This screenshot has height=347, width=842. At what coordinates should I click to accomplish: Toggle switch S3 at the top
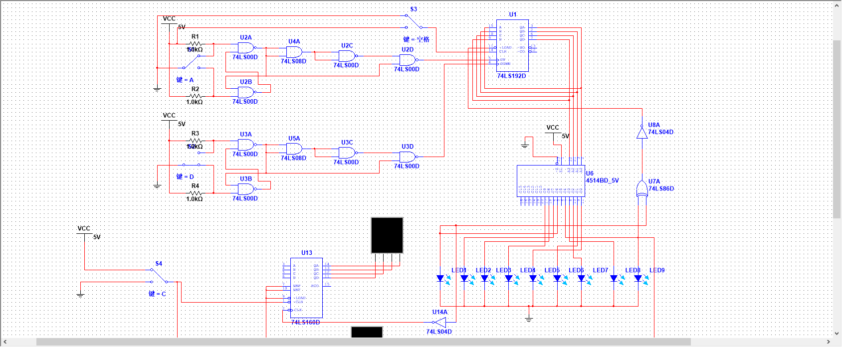414,21
